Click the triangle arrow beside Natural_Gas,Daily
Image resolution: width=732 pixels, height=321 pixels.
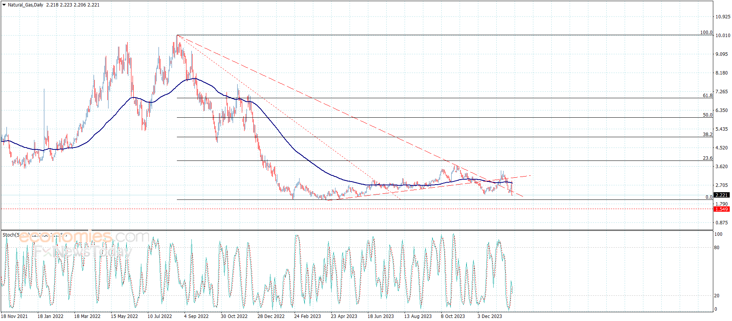coord(4,5)
